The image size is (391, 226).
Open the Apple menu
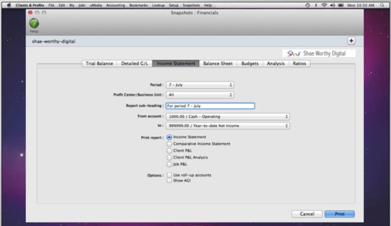9,5
